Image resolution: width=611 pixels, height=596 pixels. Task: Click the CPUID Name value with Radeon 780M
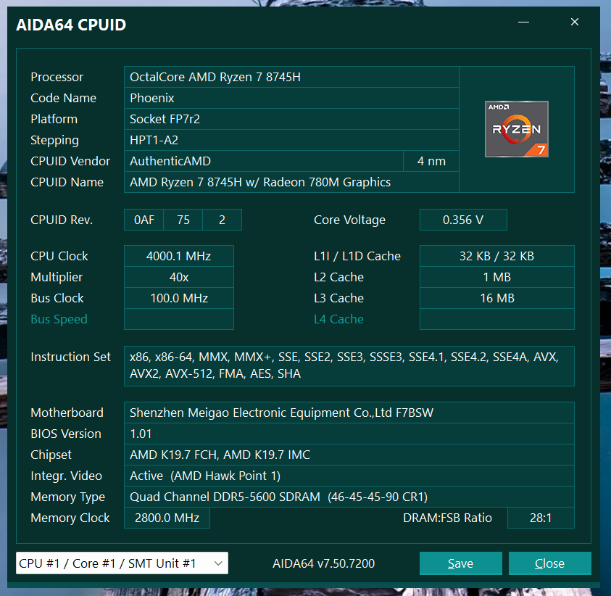pos(291,183)
